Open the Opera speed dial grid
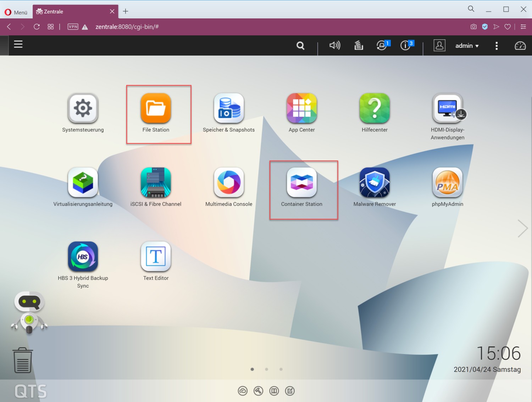532x402 pixels. point(51,27)
